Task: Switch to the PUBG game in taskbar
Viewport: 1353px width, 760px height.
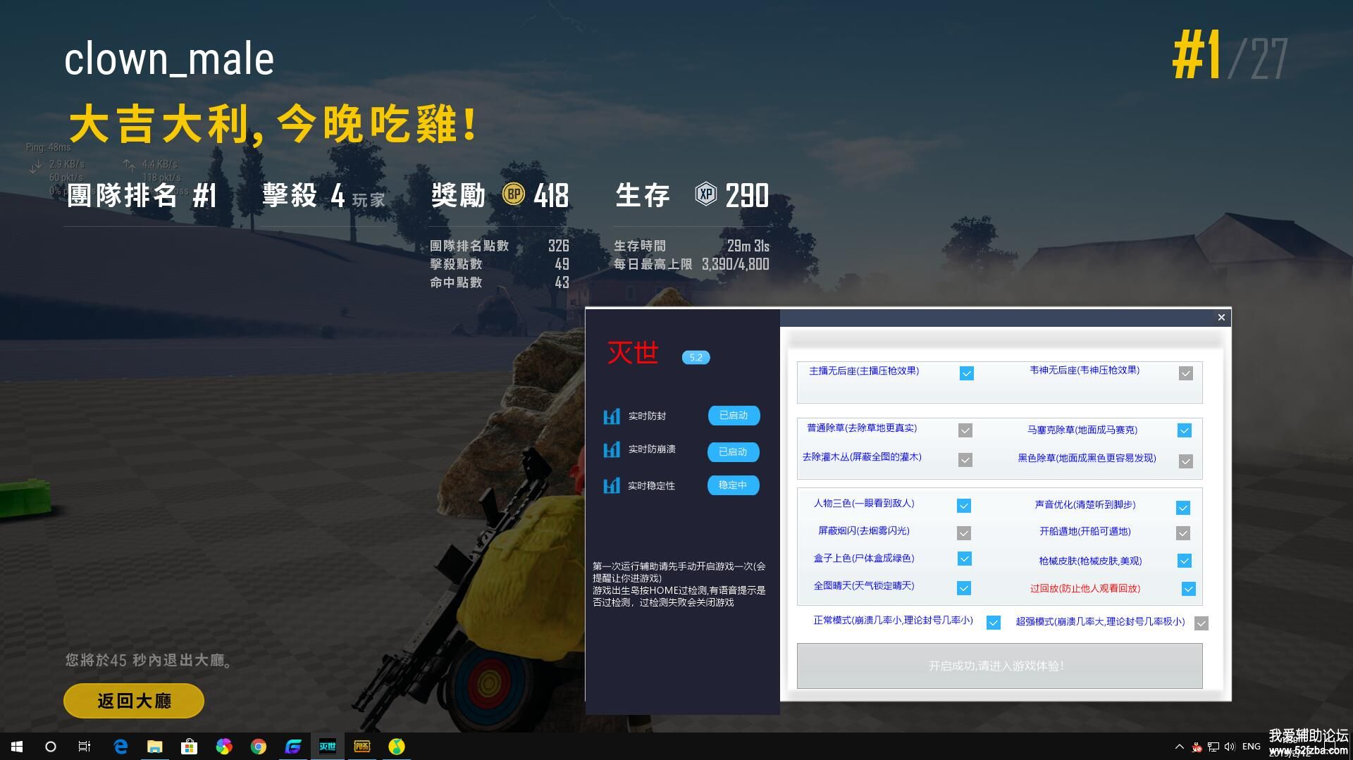Action: 362,747
